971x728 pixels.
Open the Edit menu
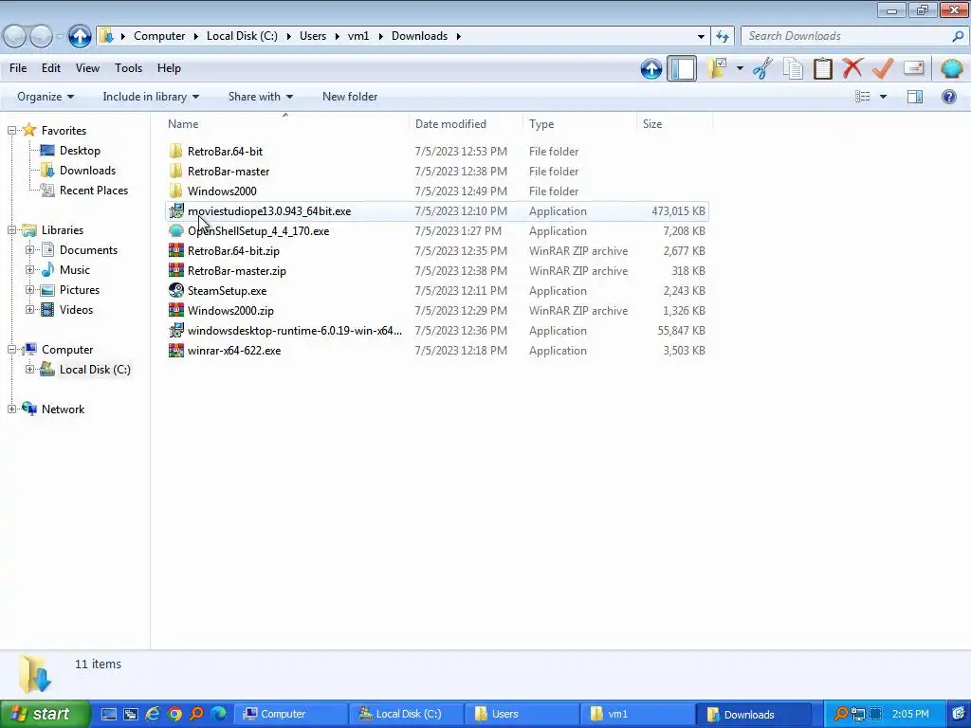click(51, 68)
